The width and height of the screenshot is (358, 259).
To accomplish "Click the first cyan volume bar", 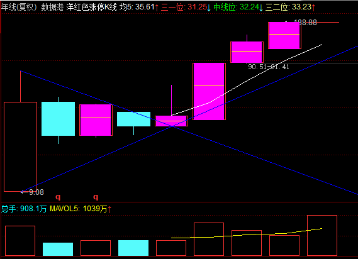I will [58, 249].
